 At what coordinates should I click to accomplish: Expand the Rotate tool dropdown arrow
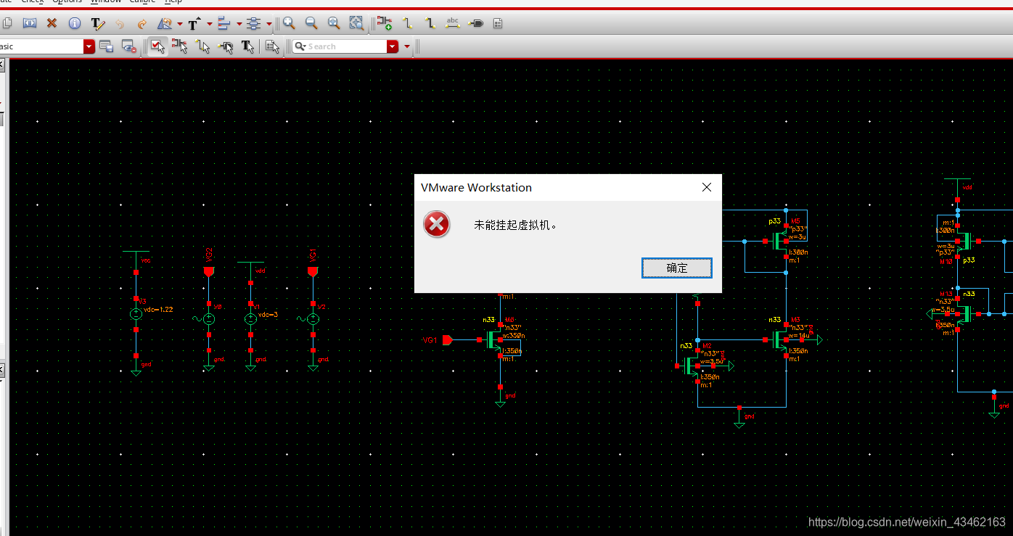[x=179, y=24]
